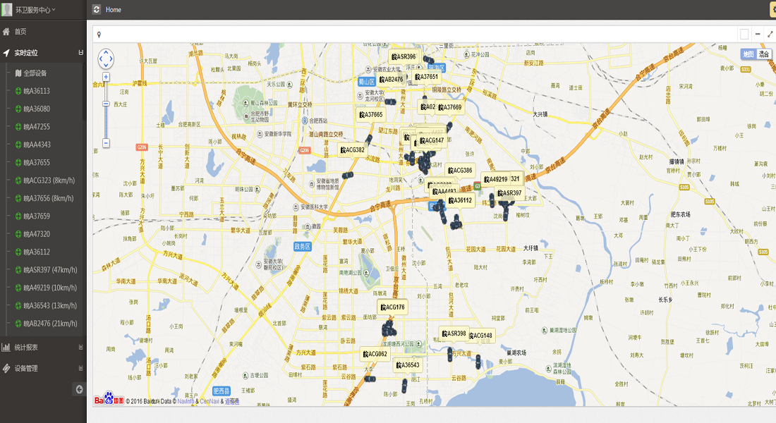776x423 pixels.
Task: Click map marker label 皖AB2476
Action: [391, 79]
